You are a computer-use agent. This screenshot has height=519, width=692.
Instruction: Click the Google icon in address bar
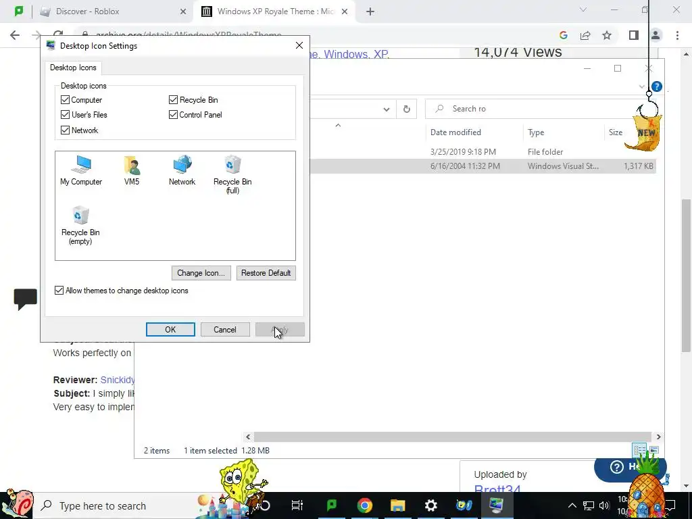point(563,35)
